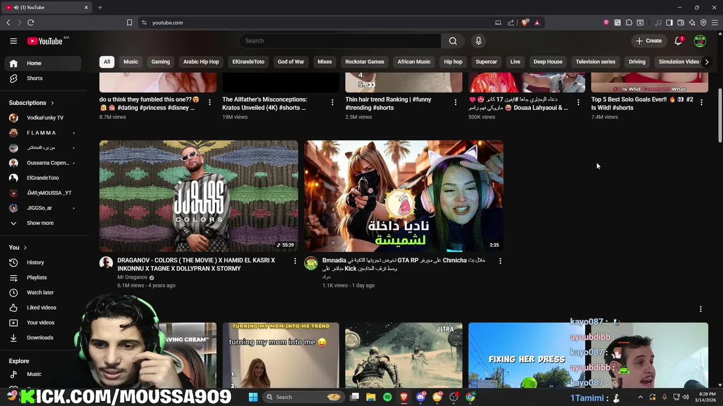723x406 pixels.
Task: Play the Bmnadia GTA RP video thumbnail
Action: 404,196
